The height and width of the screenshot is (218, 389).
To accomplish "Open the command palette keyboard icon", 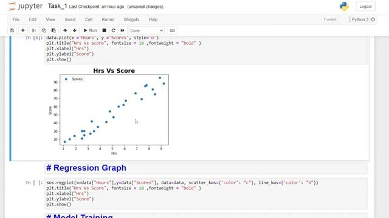I will pos(173,30).
